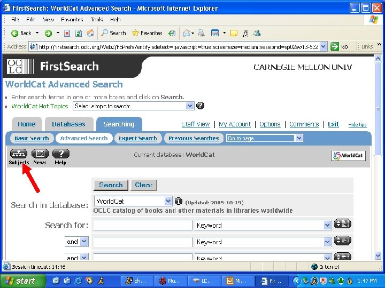Open the Staff View link
This screenshot has width=385, height=288.
[196, 124]
